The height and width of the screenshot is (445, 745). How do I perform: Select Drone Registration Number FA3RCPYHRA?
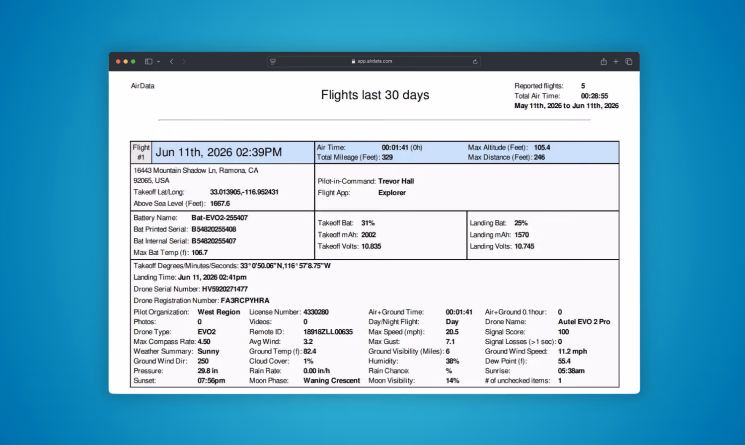pyautogui.click(x=245, y=300)
